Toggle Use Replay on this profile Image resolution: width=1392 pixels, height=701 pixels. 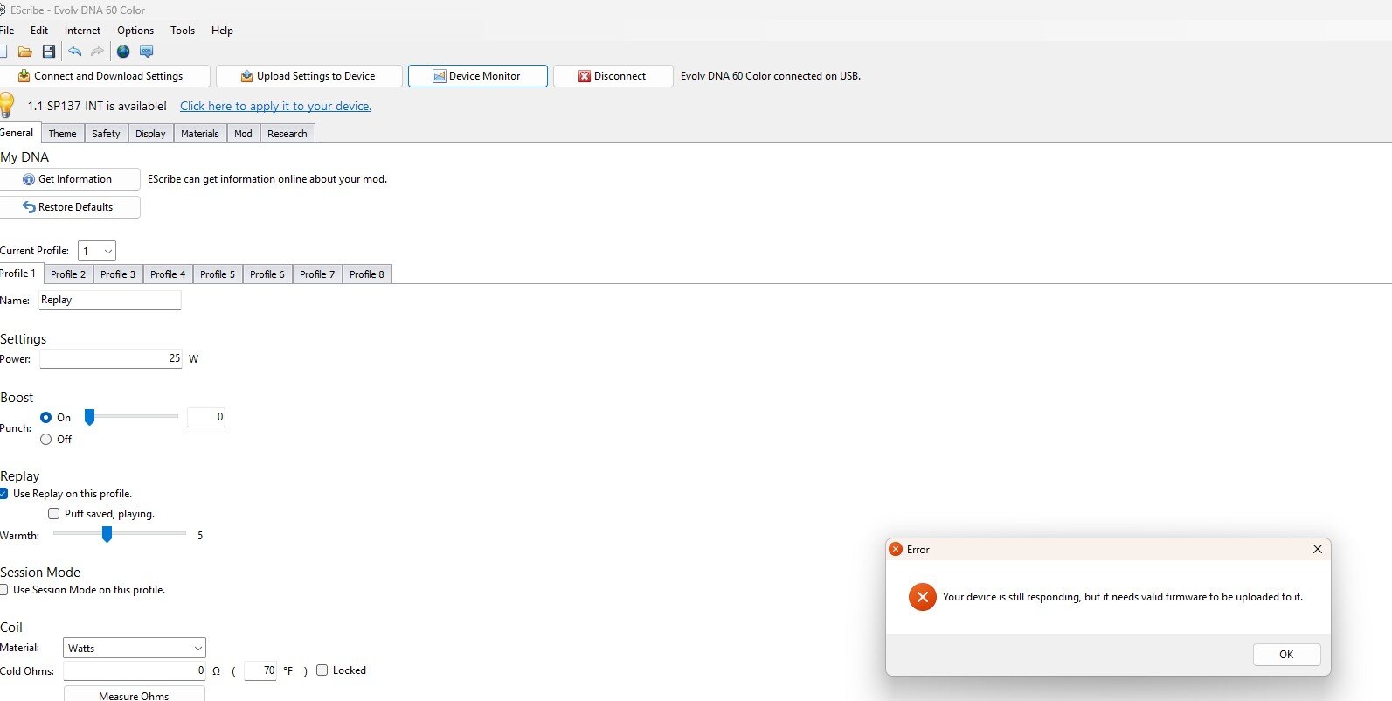pos(3,494)
